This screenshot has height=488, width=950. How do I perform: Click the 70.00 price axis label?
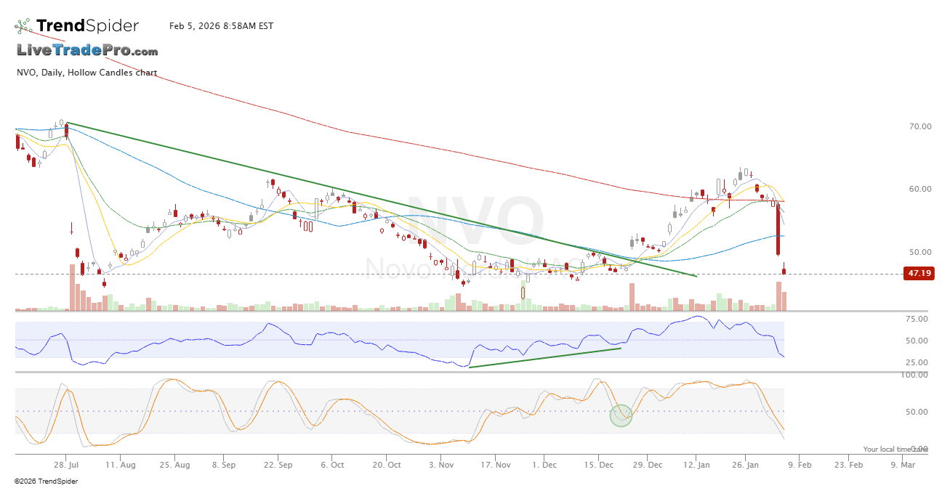[x=919, y=126]
